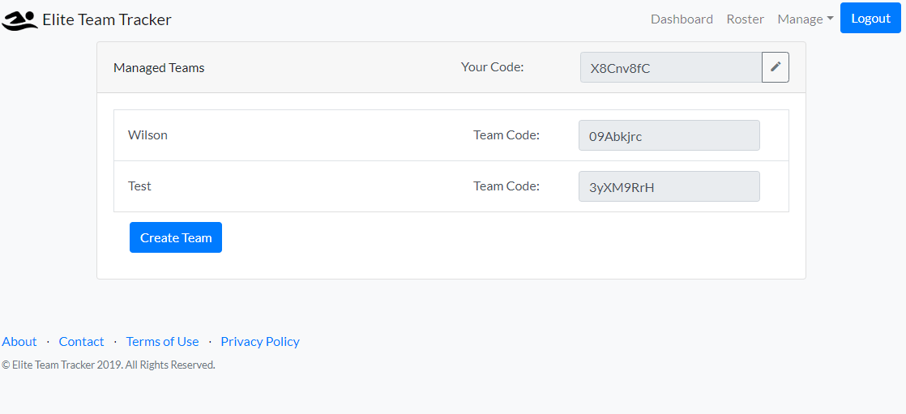The width and height of the screenshot is (906, 414).
Task: Open the Roster nav link
Action: click(745, 19)
